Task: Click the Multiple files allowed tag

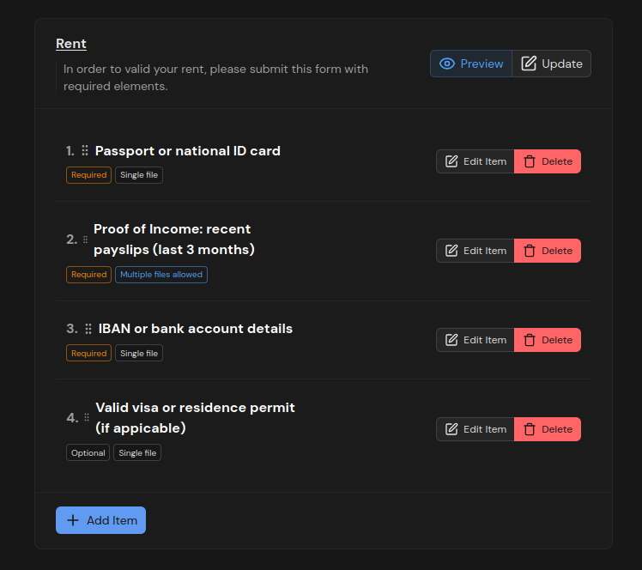Action: 161,275
